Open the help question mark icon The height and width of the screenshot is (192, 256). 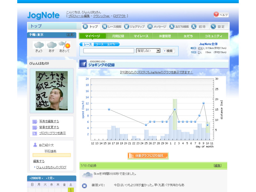(216, 14)
